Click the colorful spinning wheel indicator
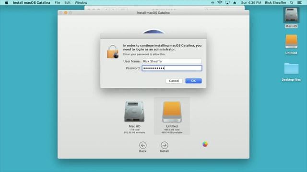Image resolution: width=307 pixels, height=172 pixels. click(205, 144)
